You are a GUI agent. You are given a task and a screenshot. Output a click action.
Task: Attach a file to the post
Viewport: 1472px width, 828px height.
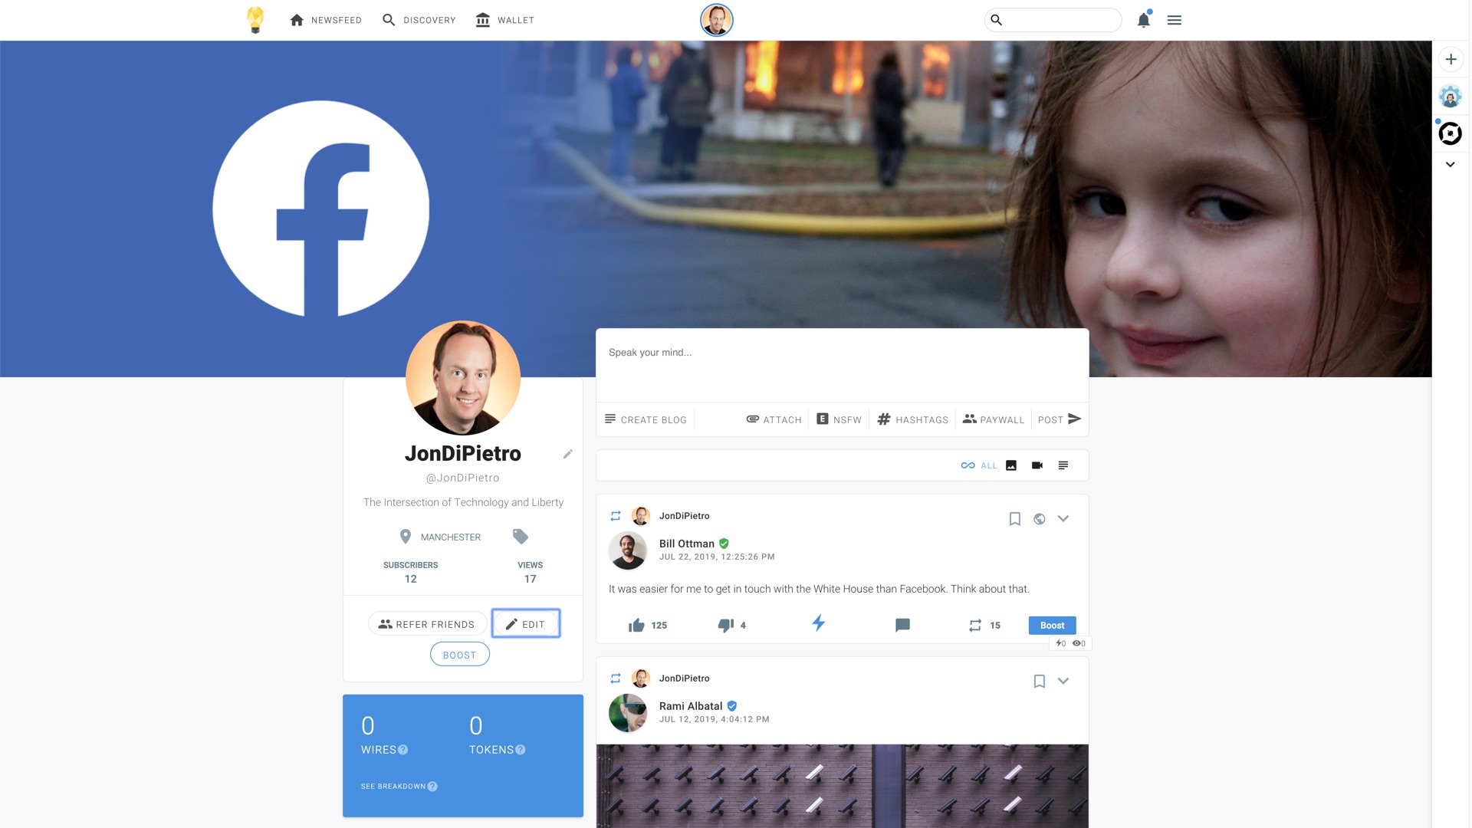pyautogui.click(x=774, y=419)
